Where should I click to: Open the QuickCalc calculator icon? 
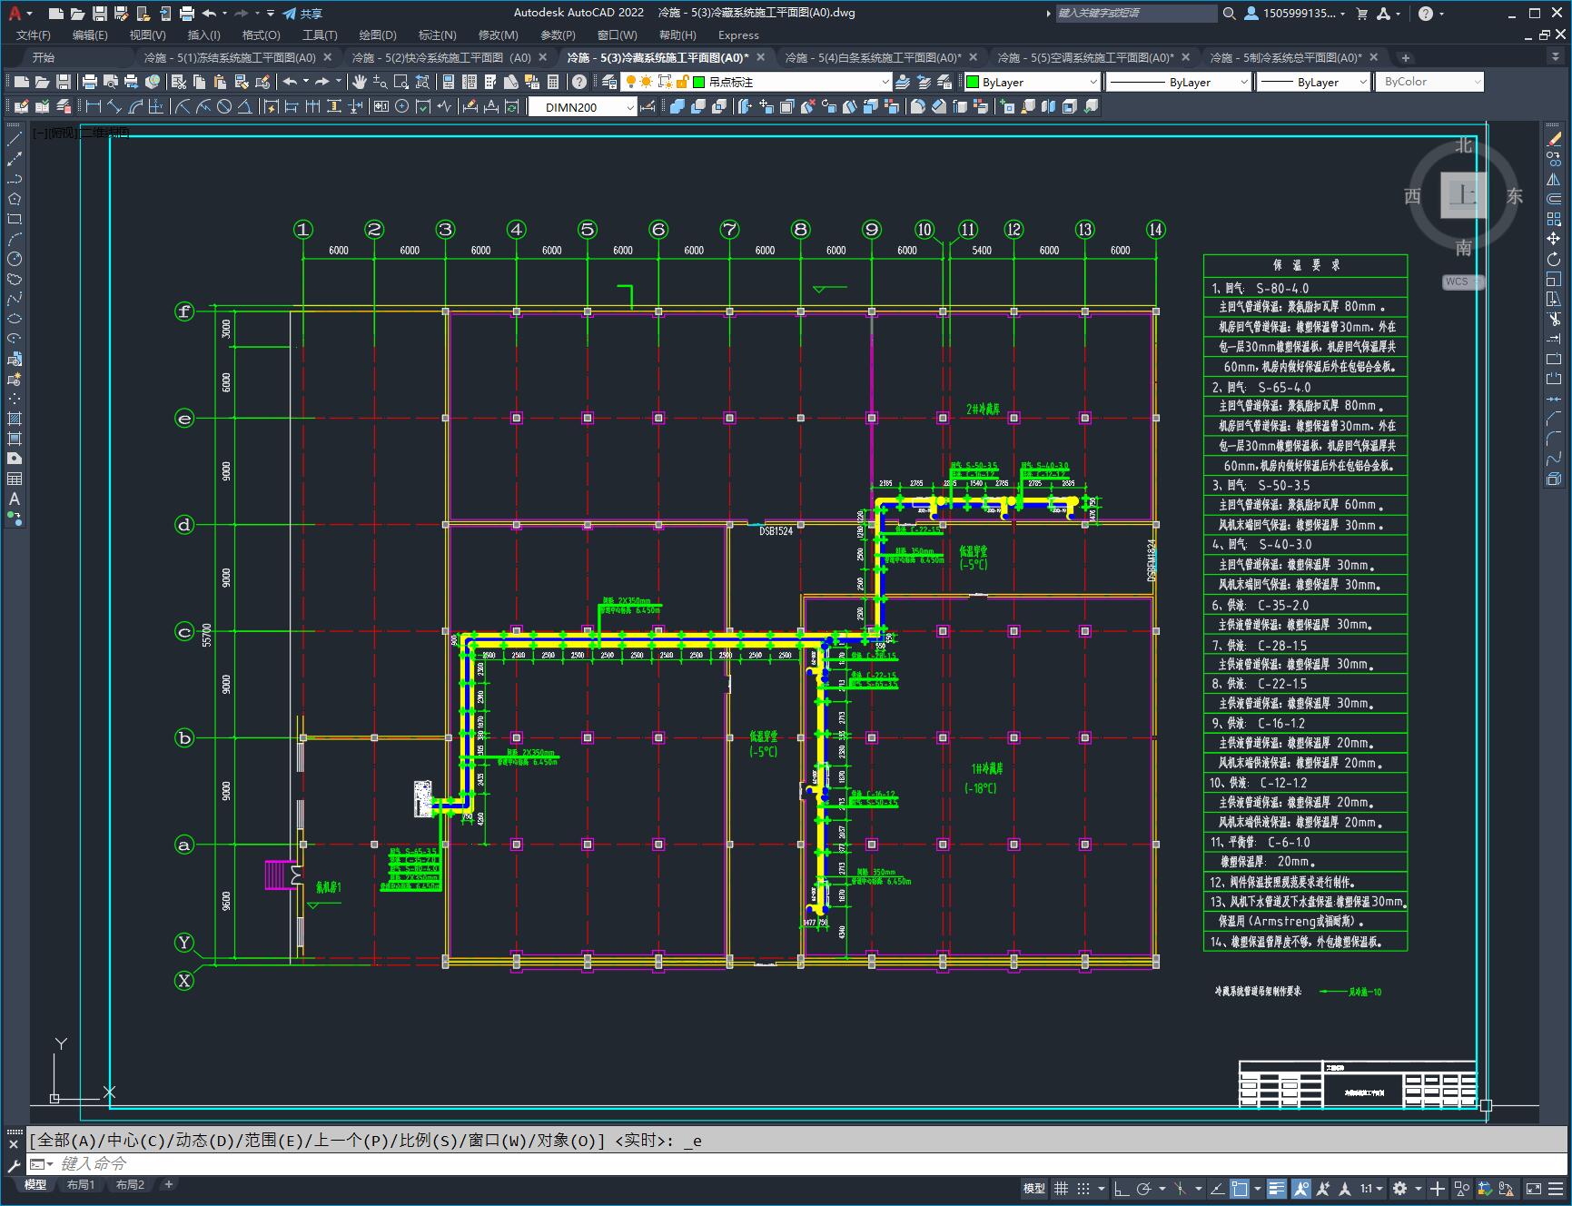[553, 82]
